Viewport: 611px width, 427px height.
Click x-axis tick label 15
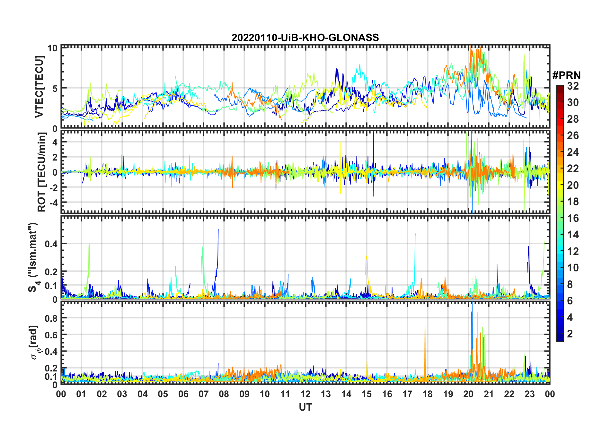point(367,394)
